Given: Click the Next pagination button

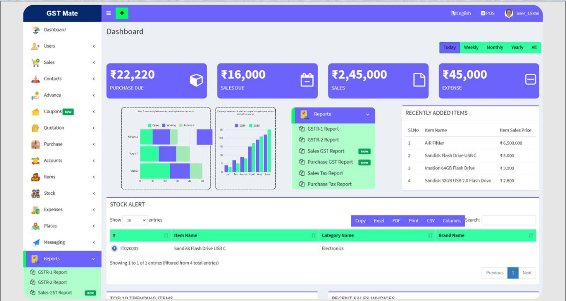Looking at the screenshot, I should (x=526, y=272).
